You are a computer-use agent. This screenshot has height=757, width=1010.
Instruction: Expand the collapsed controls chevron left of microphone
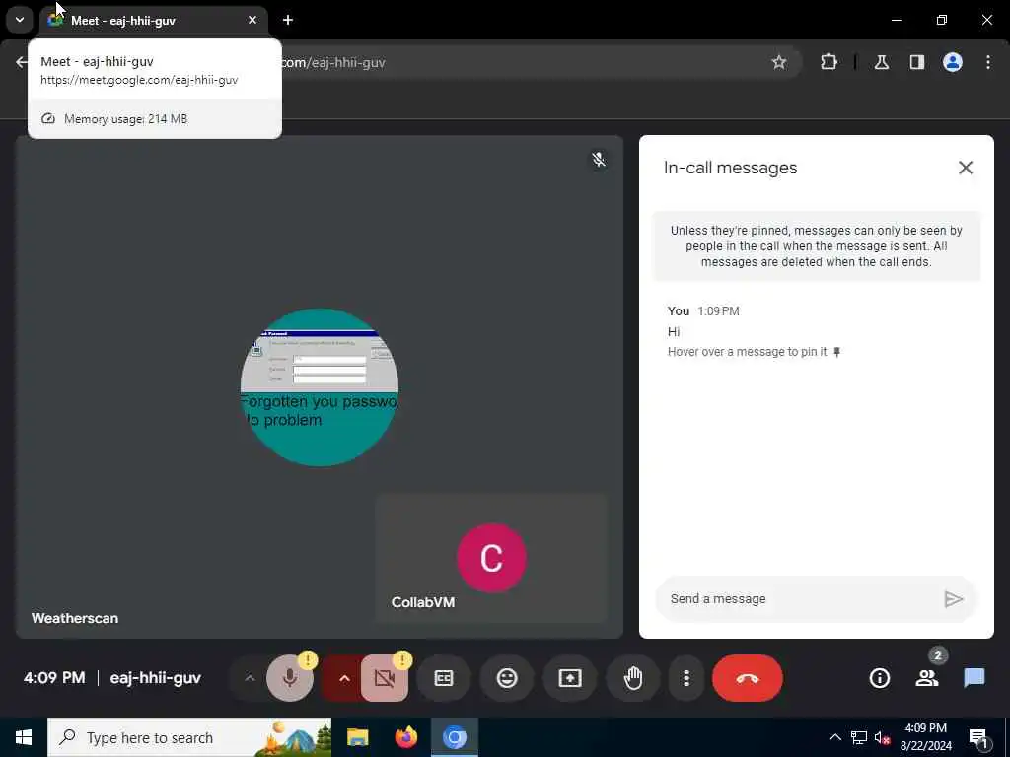point(250,678)
